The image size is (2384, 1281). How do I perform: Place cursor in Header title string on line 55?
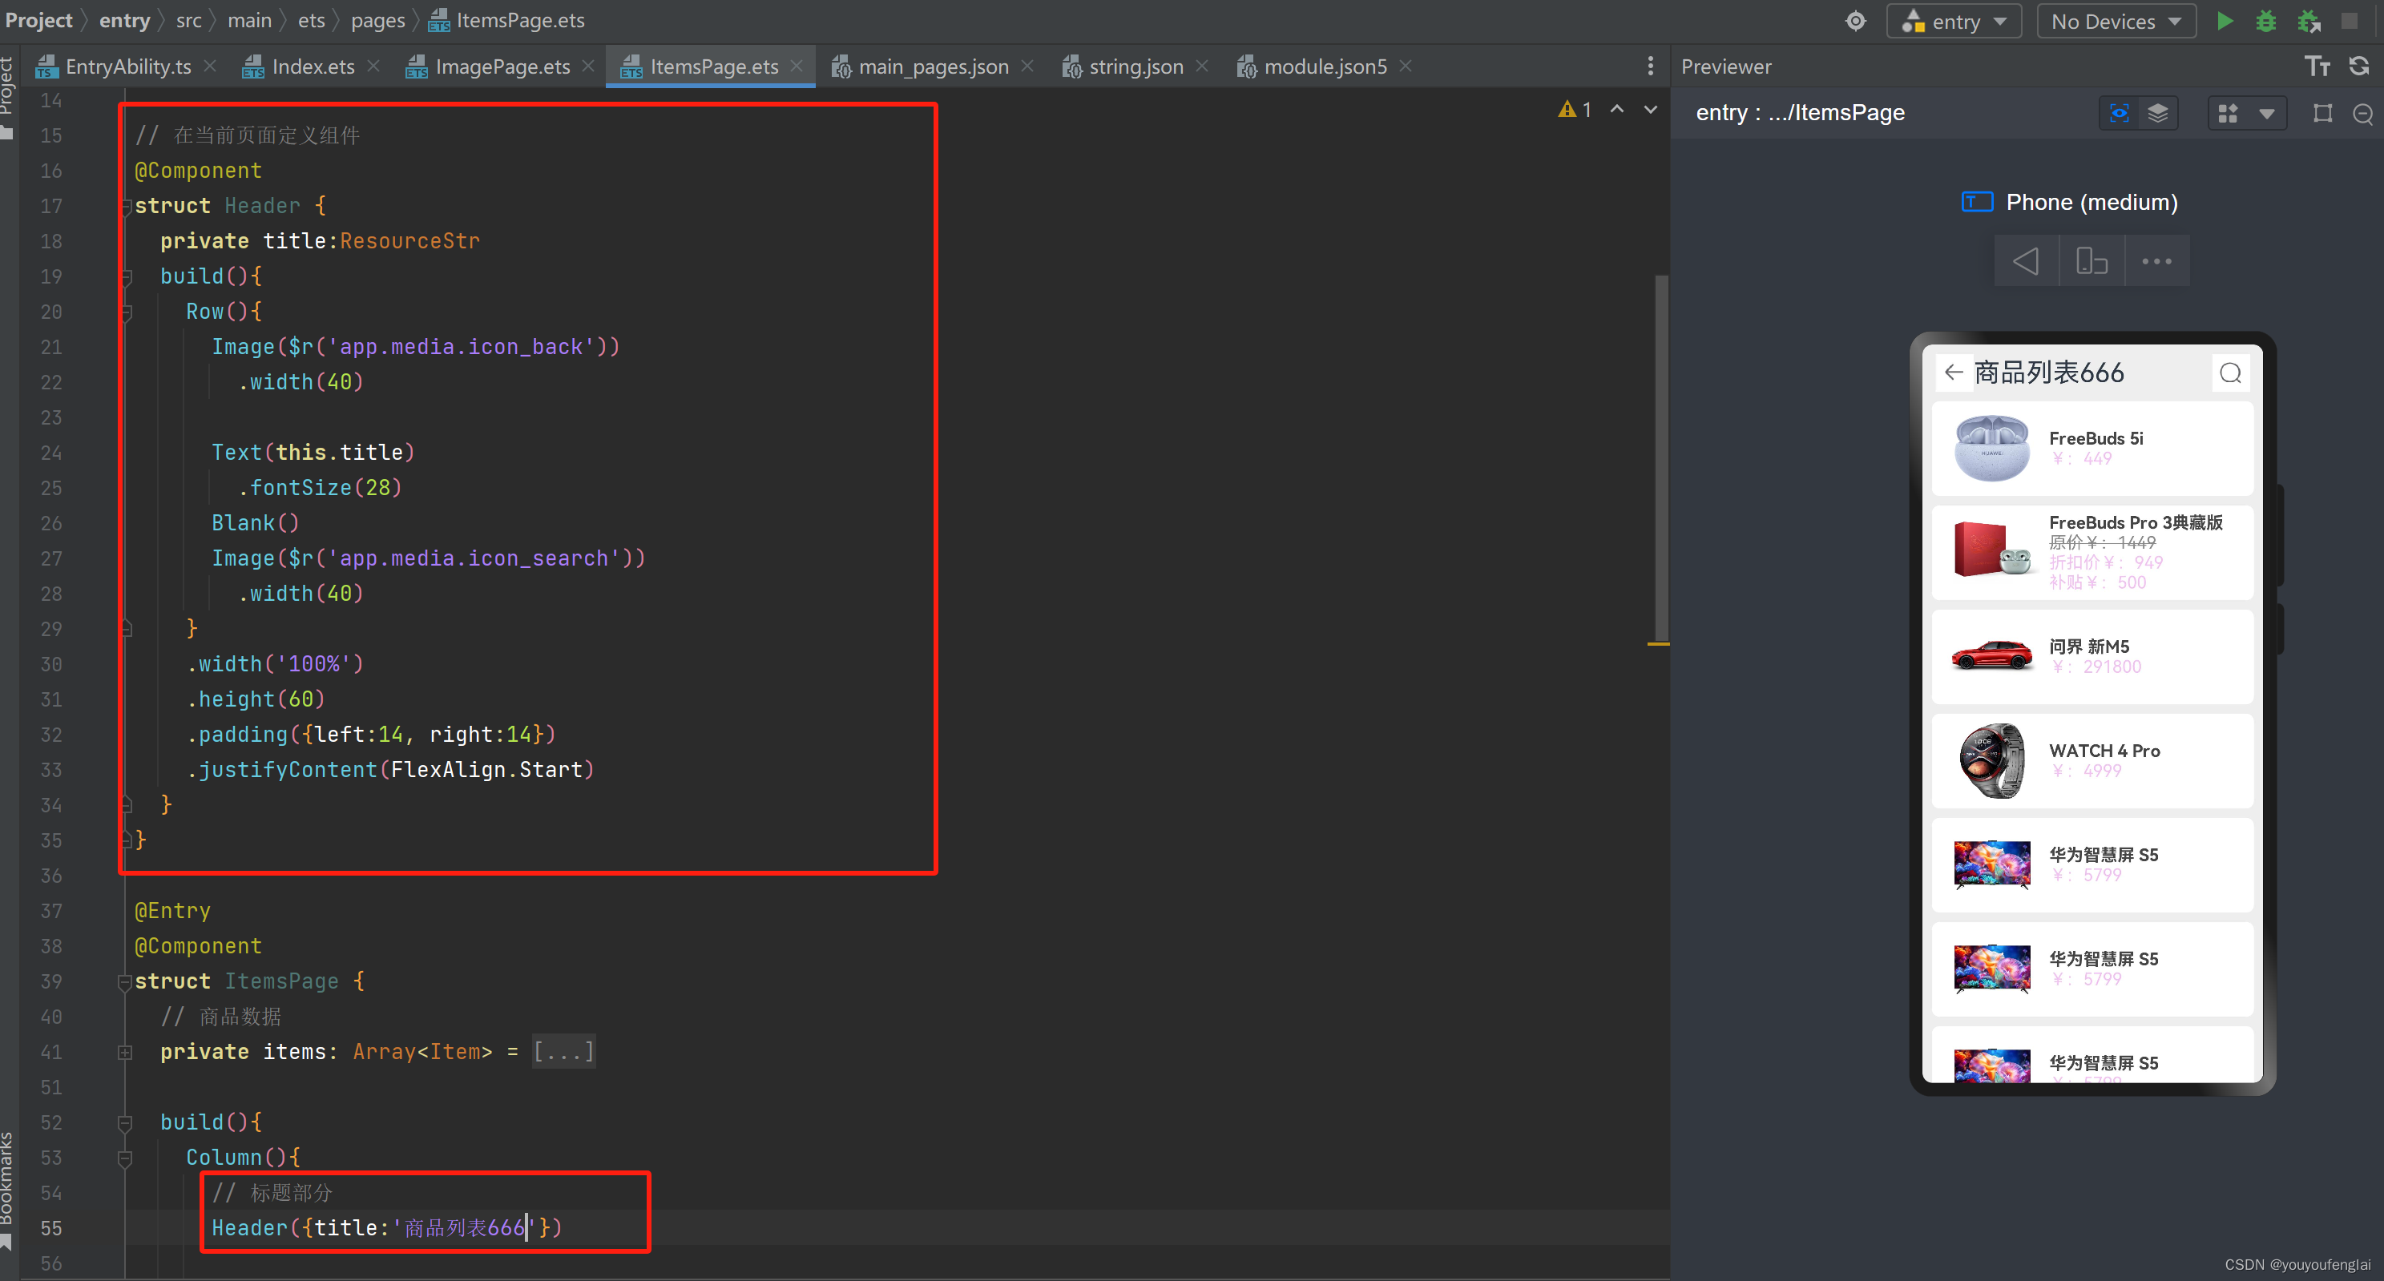pos(464,1227)
